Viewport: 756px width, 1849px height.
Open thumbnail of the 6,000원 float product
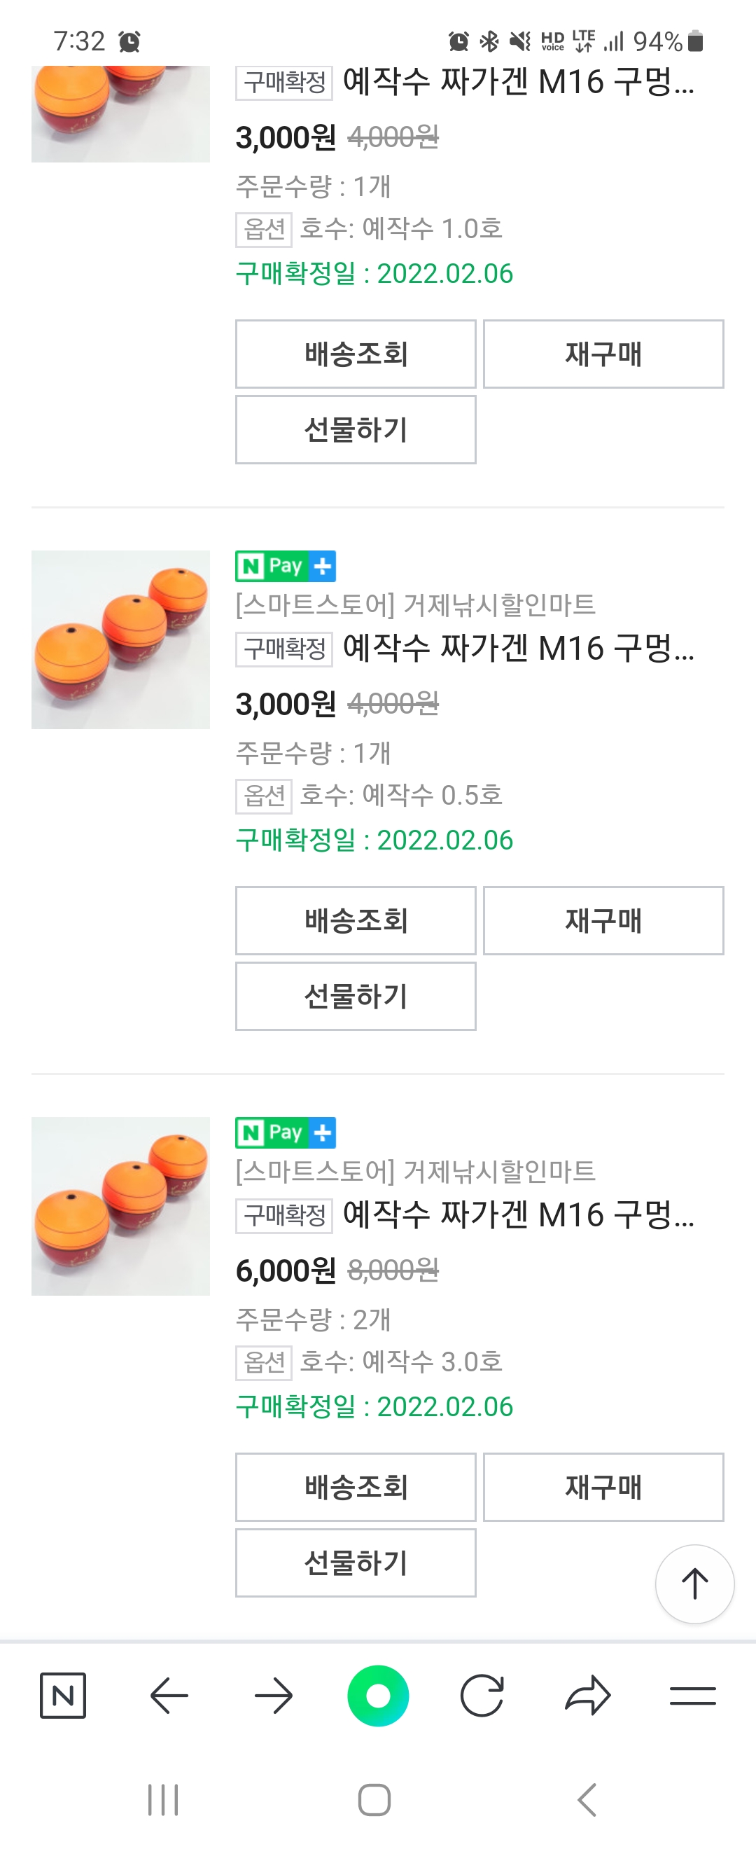click(x=120, y=1206)
